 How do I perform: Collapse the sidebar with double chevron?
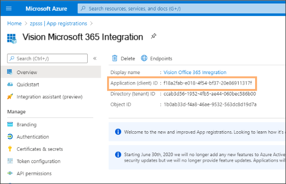pos(95,58)
